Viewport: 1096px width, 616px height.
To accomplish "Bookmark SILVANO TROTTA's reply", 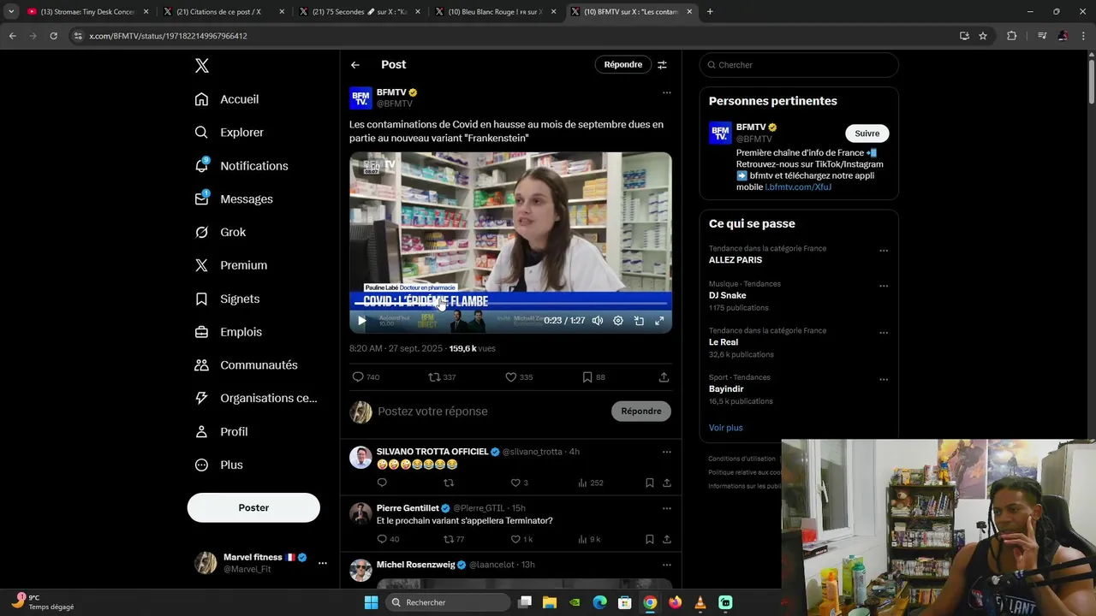I will coord(649,483).
